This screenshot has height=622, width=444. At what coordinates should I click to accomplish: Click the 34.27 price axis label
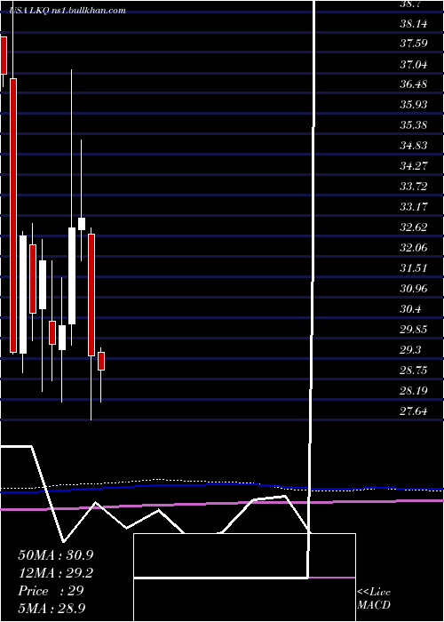[x=414, y=166]
